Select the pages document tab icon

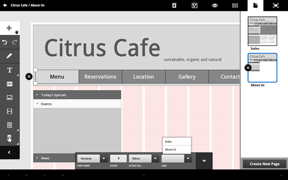255,5
